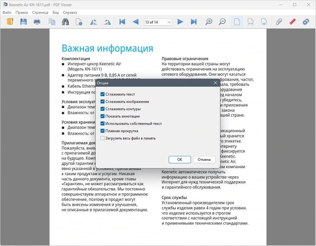The width and height of the screenshot is (316, 246).
Task: Toggle 'Использовать собственный текст' checkbox
Action: pyautogui.click(x=102, y=123)
